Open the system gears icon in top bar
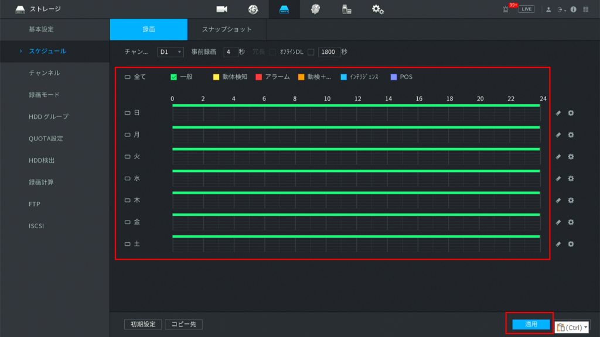Screen dimensions: 600x337 click(378, 9)
